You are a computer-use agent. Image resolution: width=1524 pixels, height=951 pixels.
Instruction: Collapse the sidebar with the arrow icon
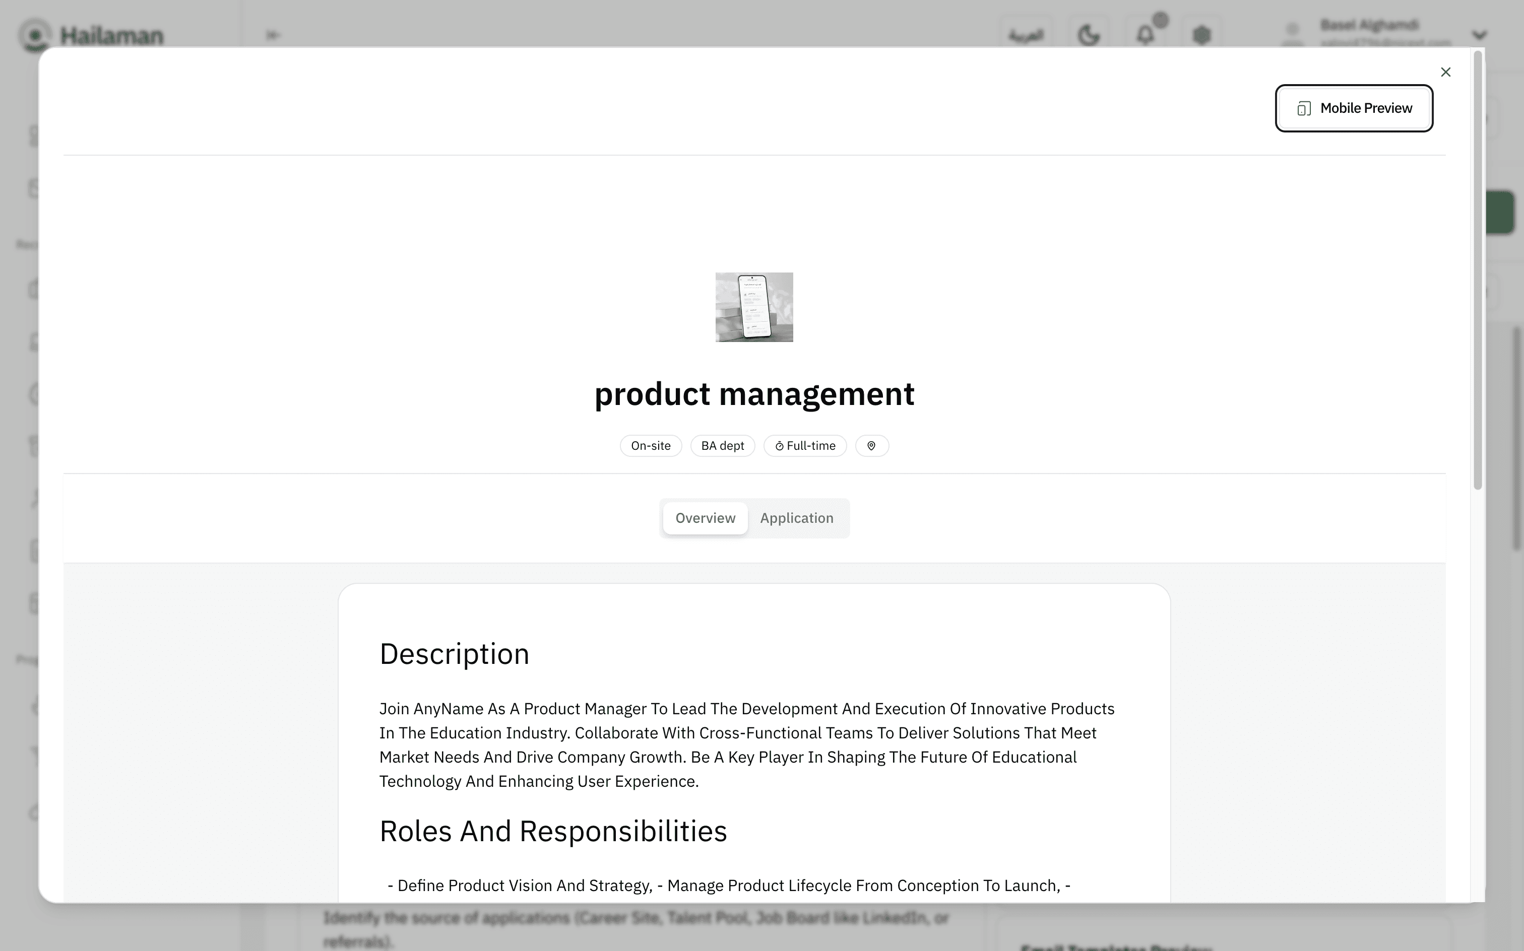tap(273, 35)
